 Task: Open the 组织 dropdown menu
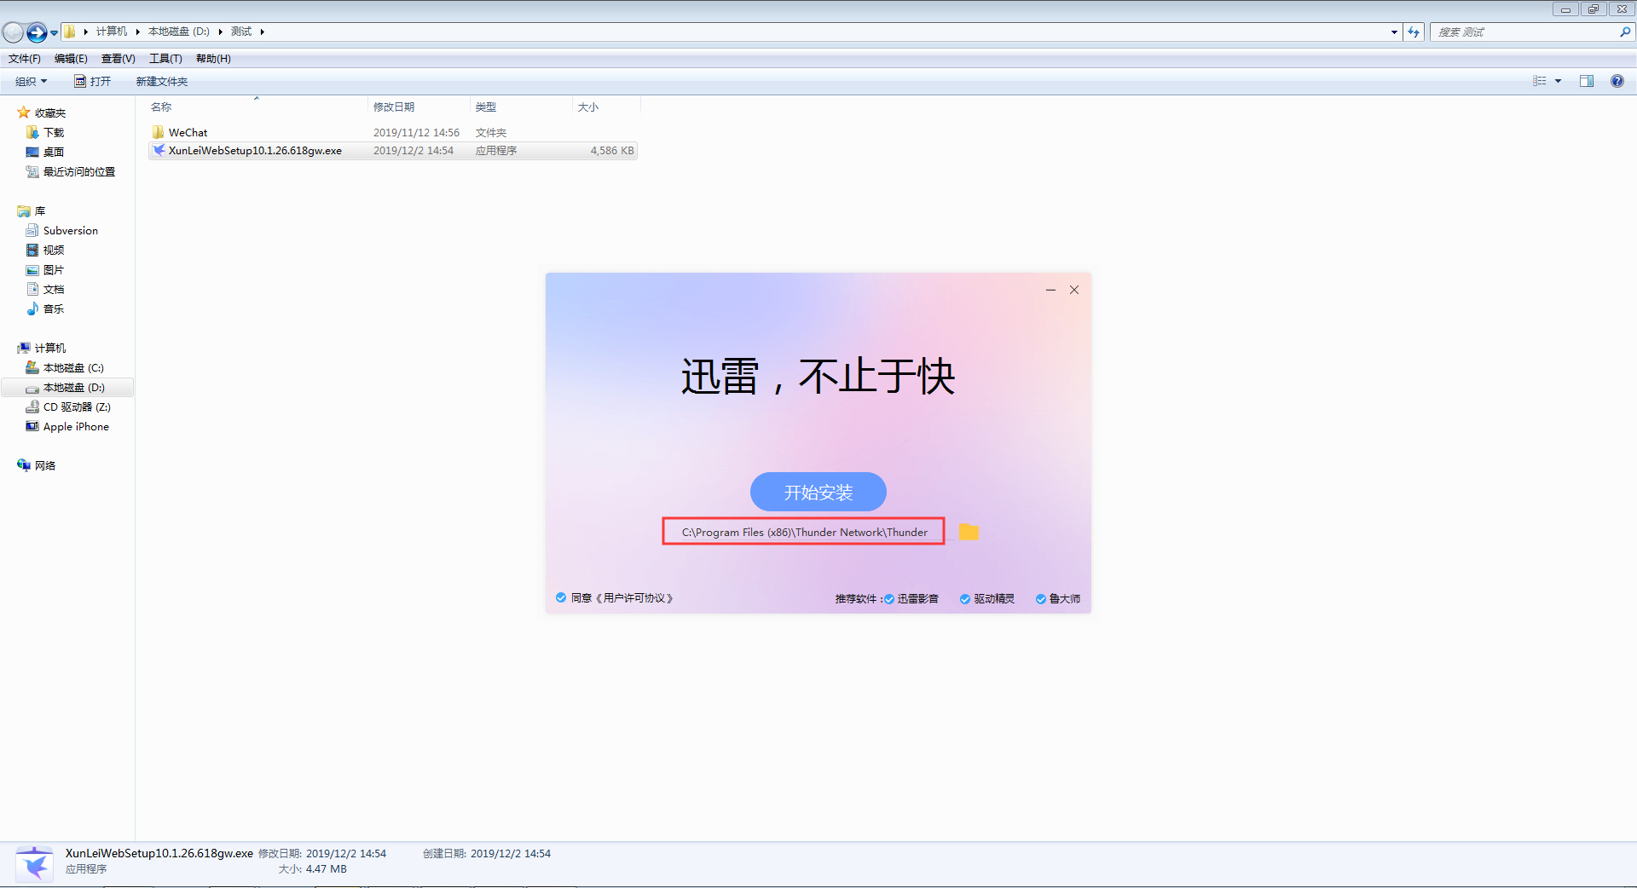[30, 81]
